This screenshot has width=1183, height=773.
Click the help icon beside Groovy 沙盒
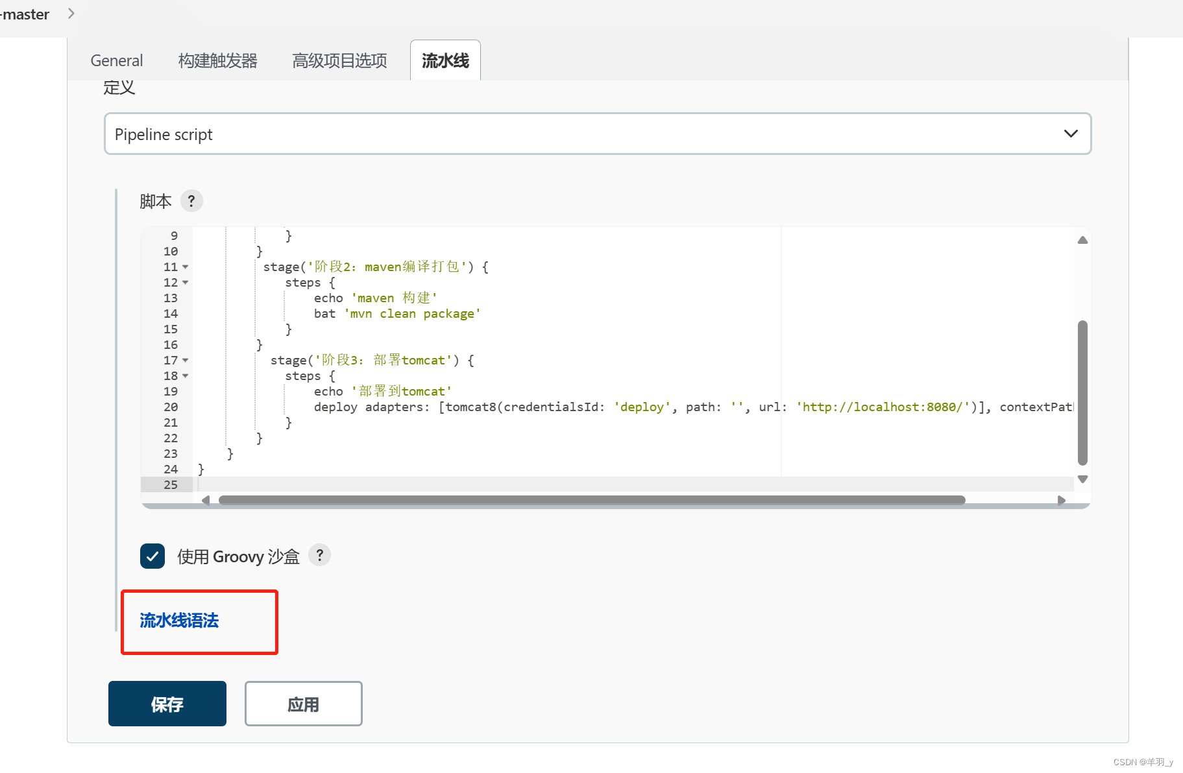point(319,555)
